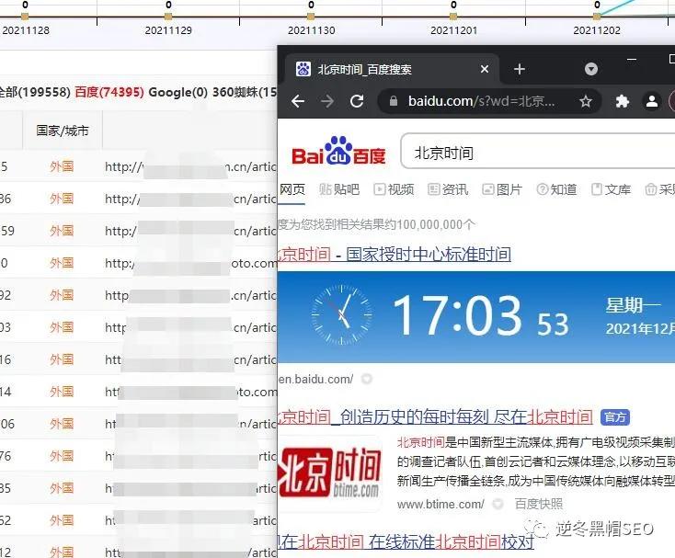675x558 pixels.
Task: Click the browser forward arrow
Action: 327,101
